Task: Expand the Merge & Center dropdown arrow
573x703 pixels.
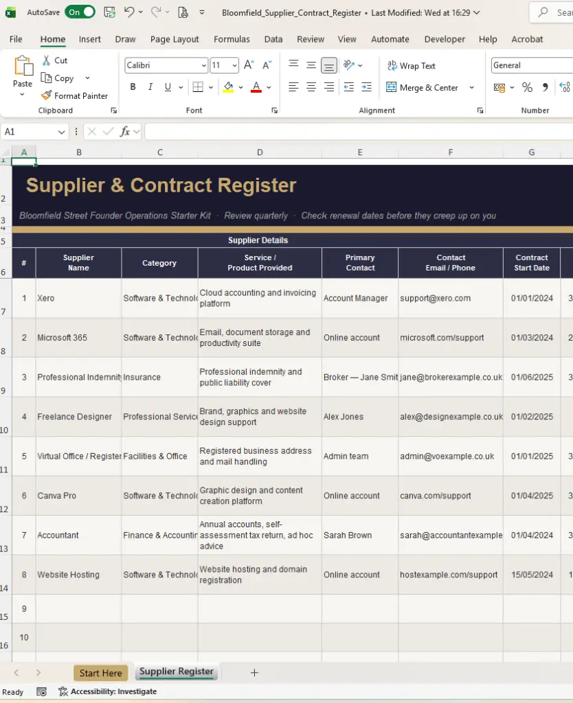Action: tap(471, 87)
